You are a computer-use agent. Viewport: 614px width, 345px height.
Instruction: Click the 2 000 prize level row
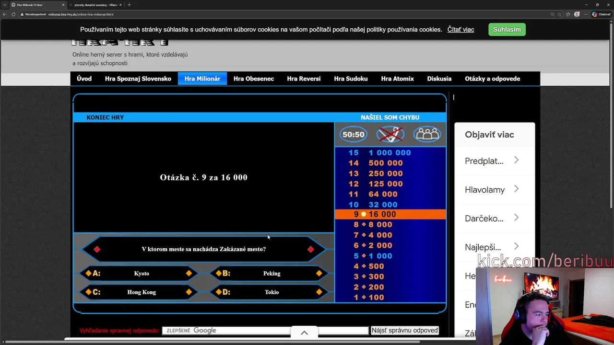click(x=390, y=245)
